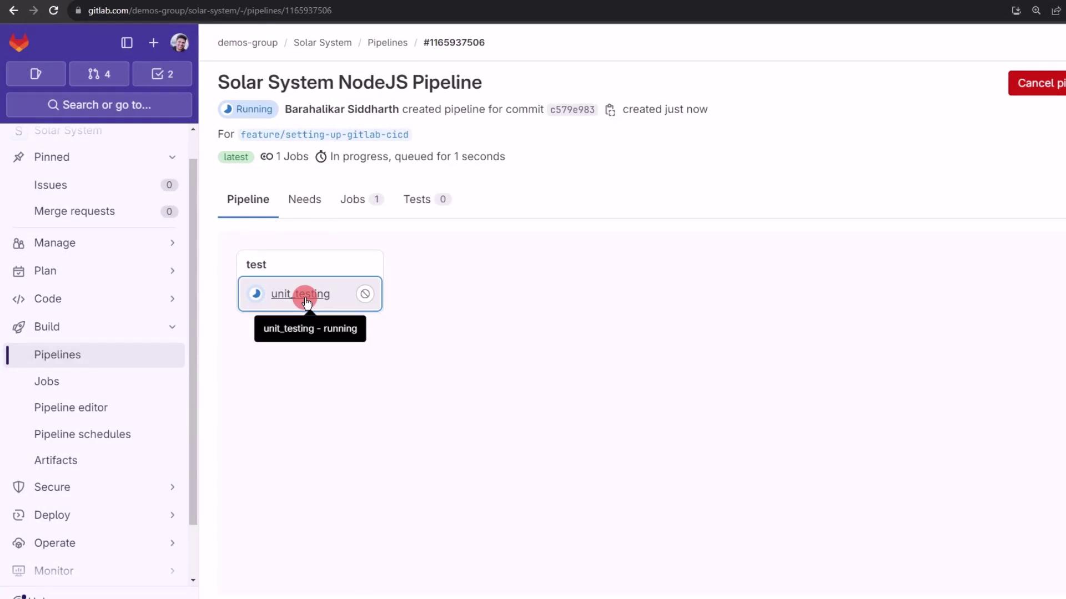Switch to the Jobs tab
The image size is (1066, 599).
pos(353,199)
